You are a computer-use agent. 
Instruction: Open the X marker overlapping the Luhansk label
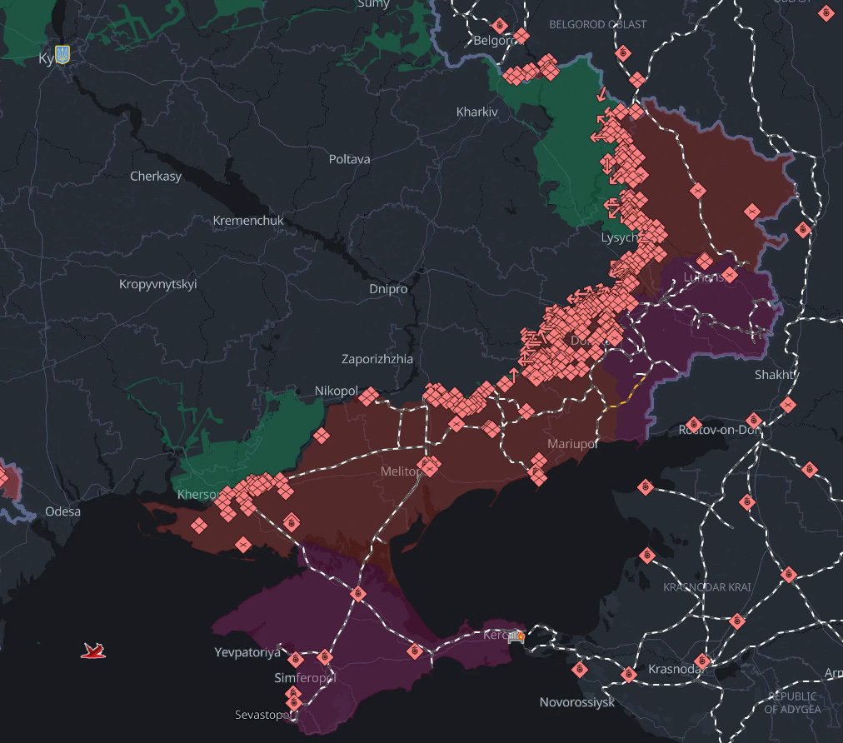point(730,275)
